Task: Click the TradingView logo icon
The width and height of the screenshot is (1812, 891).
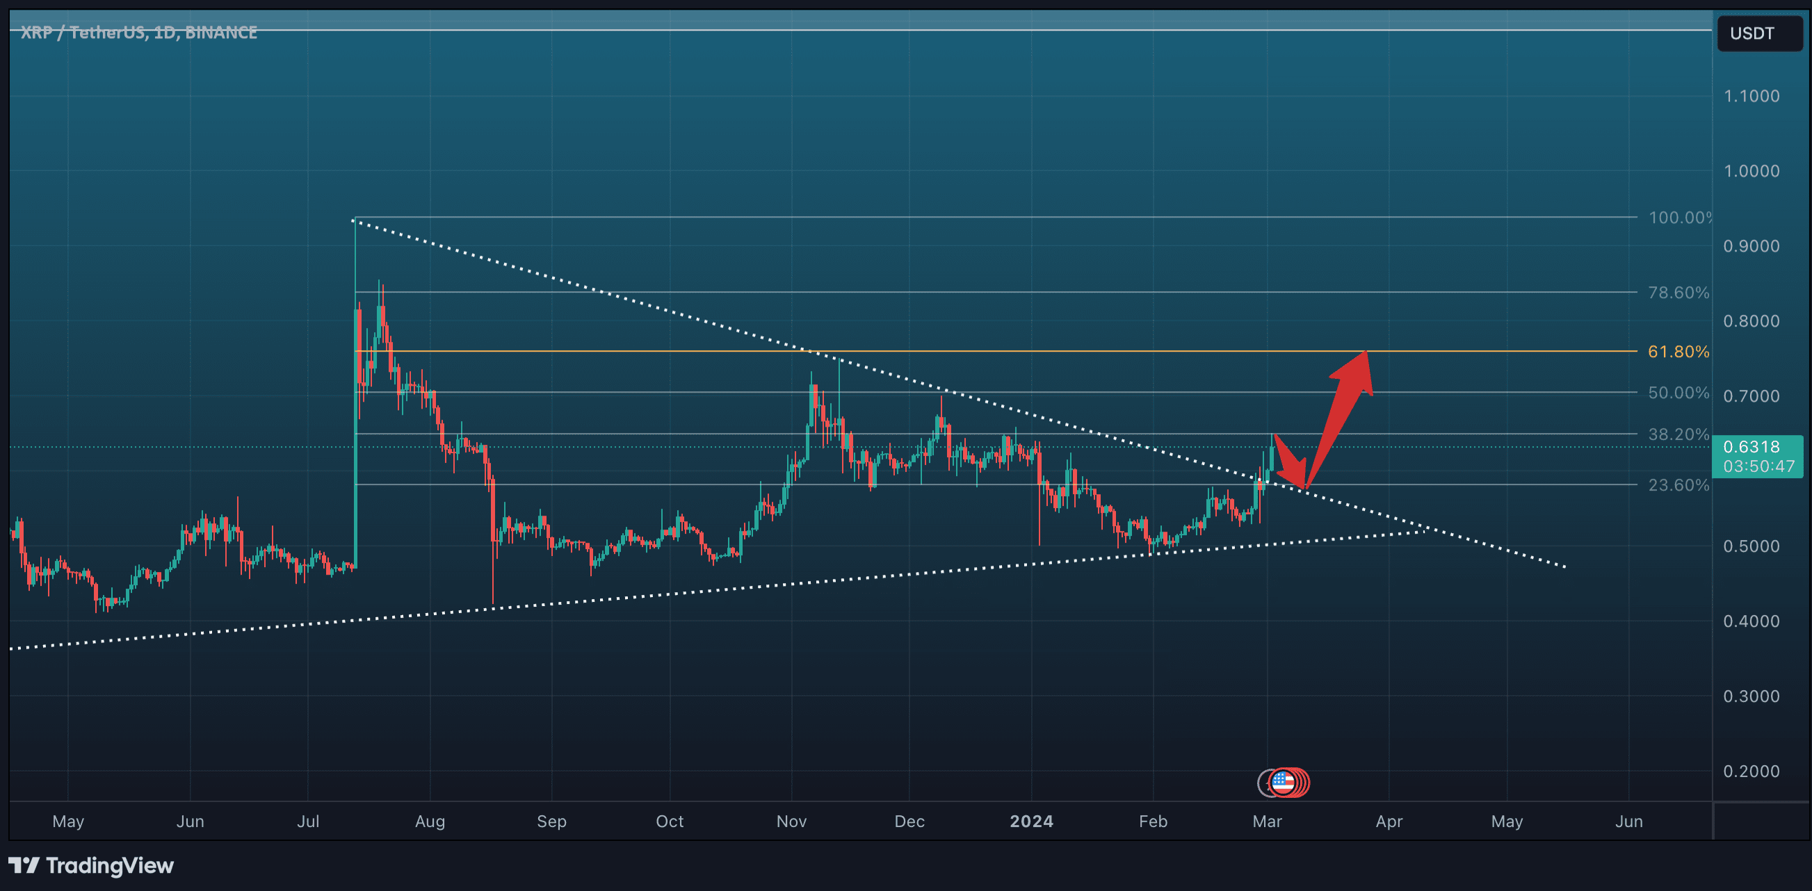Action: 25,866
